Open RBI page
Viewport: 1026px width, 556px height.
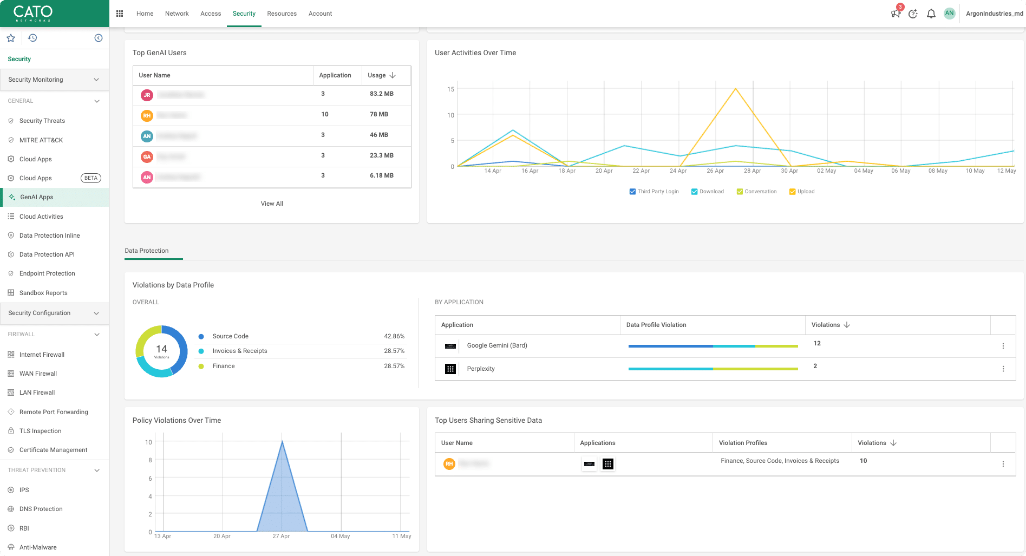click(x=24, y=528)
